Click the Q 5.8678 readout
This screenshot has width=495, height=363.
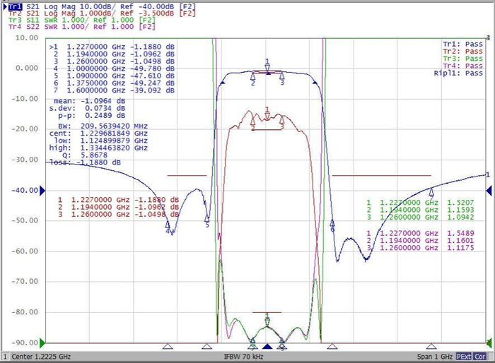point(85,155)
